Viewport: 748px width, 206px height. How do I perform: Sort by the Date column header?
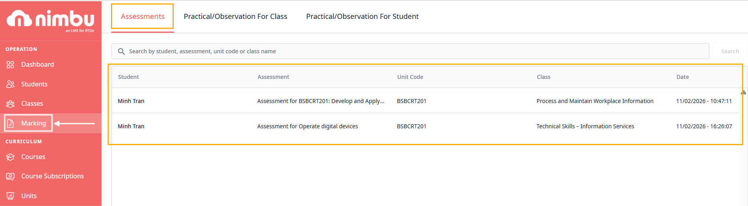point(682,77)
